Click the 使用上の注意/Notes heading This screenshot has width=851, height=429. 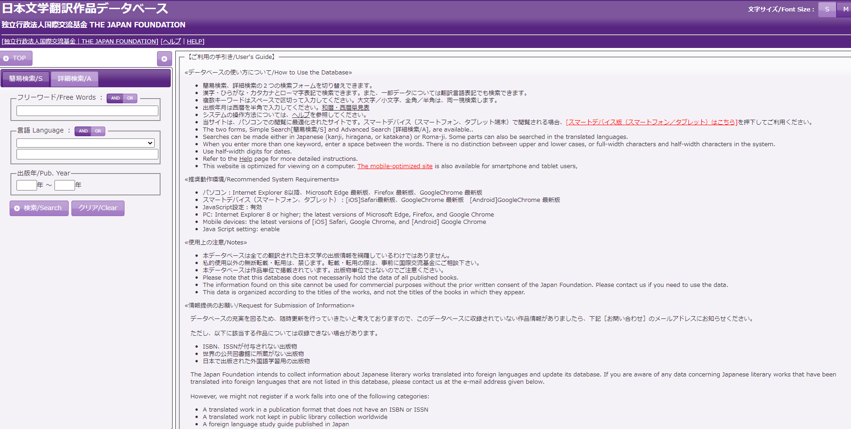pyautogui.click(x=216, y=243)
